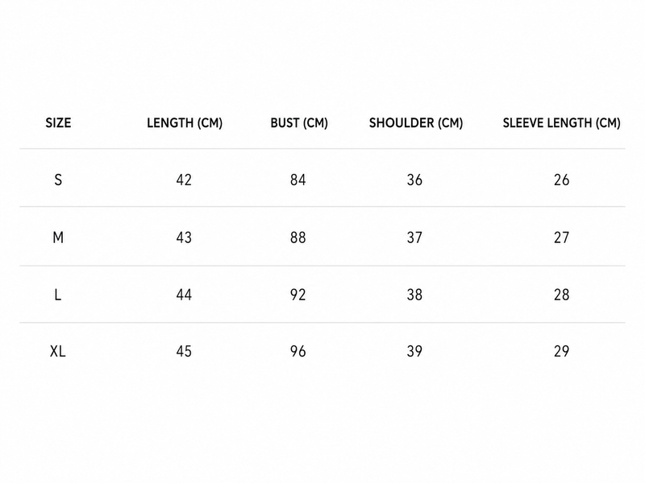Viewport: 645px width, 483px height.
Task: Select sleeve length value 26
Action: coord(561,180)
